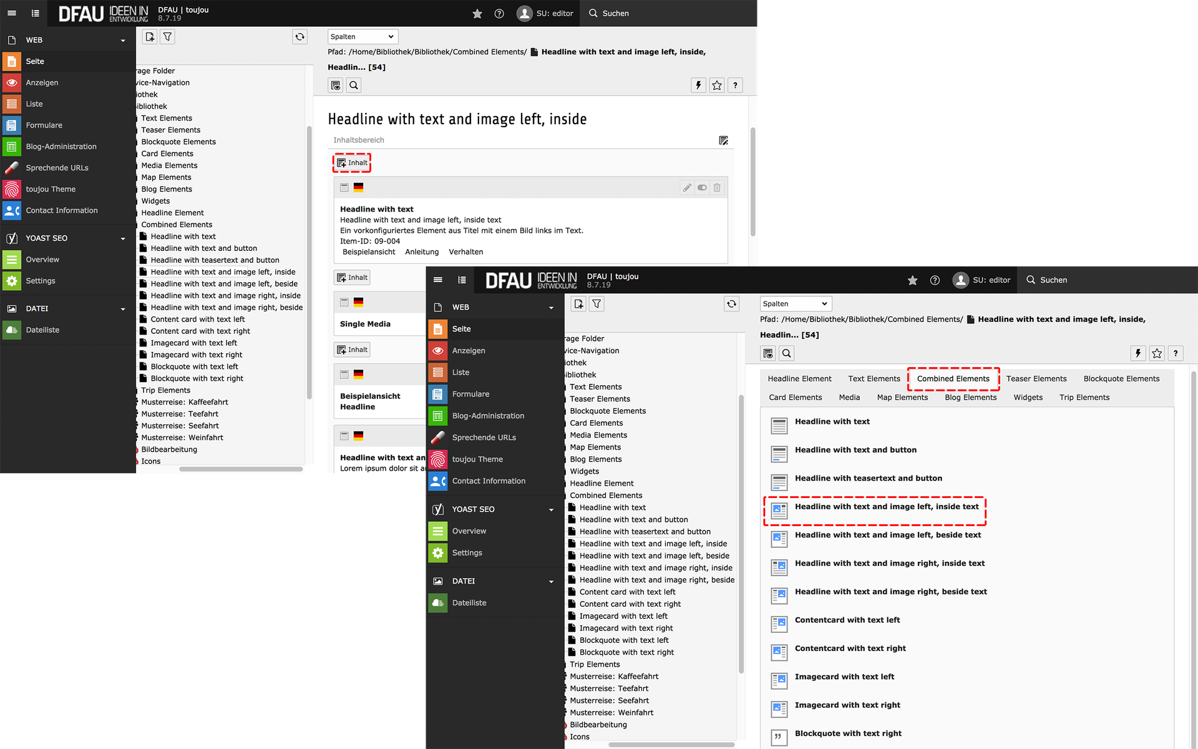Click the pencil edit icon of Headline element

coord(687,187)
